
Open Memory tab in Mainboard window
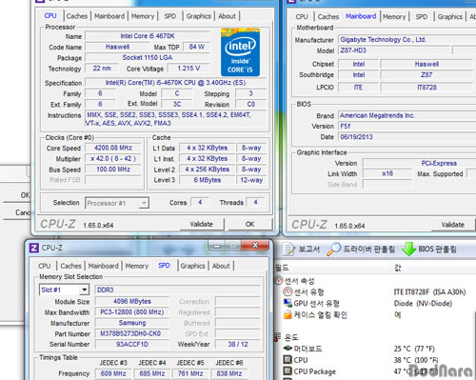click(x=394, y=17)
